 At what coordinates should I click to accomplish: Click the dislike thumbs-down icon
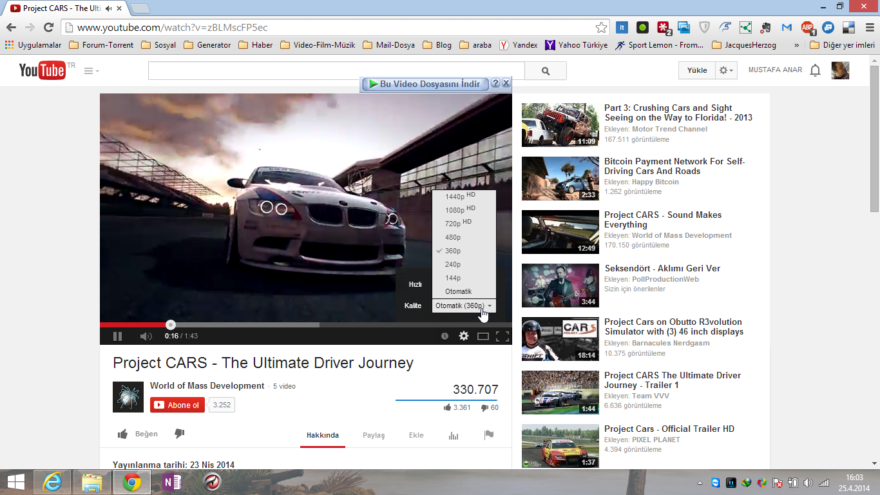180,434
